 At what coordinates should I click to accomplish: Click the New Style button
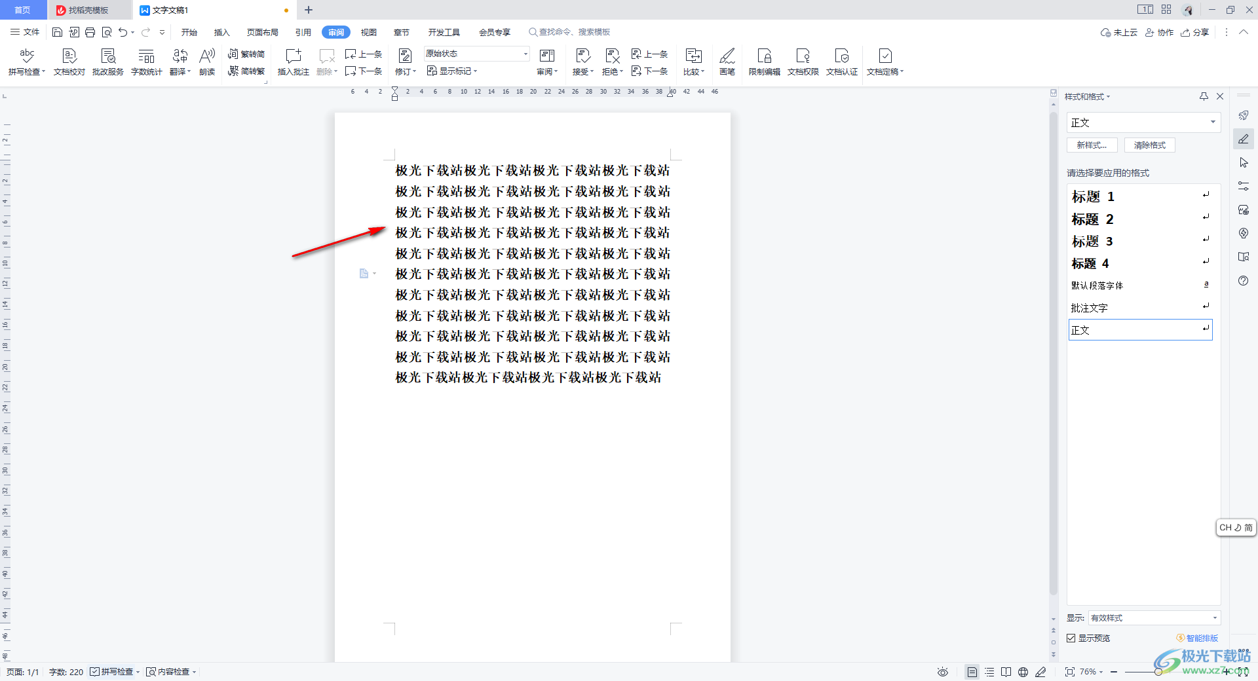pyautogui.click(x=1092, y=145)
